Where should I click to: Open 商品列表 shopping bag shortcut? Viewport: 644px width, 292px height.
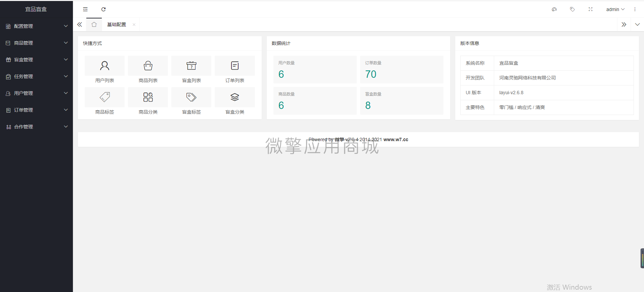(148, 66)
